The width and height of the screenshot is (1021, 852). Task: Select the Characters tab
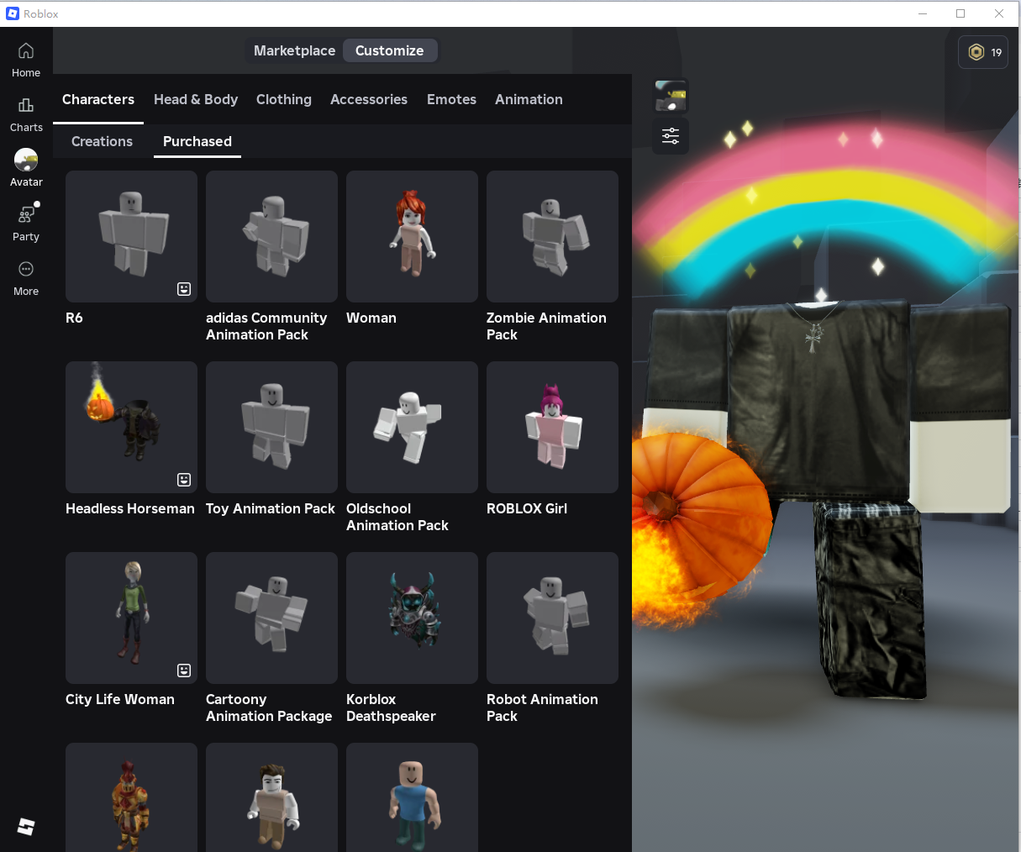[98, 99]
